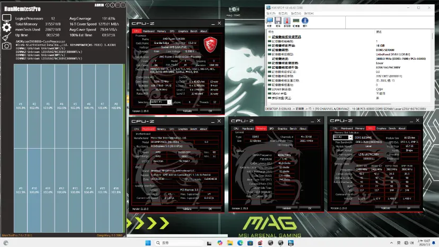Open the RunMemtestPro history clock icon
This screenshot has height=247, width=439.
107,5
